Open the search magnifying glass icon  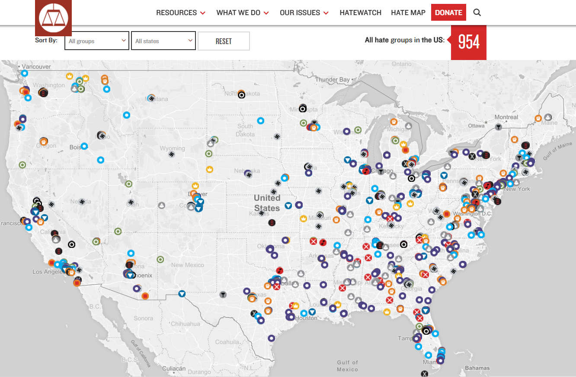(477, 13)
